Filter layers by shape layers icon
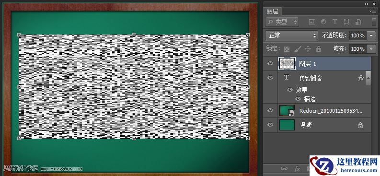This screenshot has width=380, height=176. (346, 22)
